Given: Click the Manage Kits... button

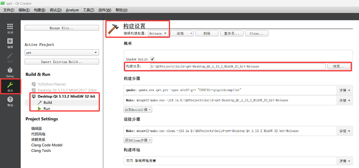Looking at the screenshot, I should [62, 28].
